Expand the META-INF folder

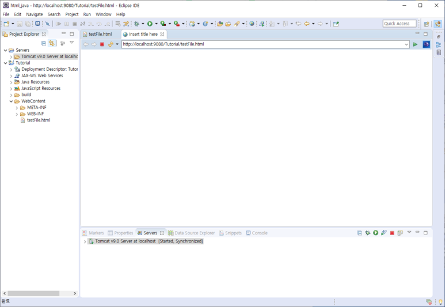tap(17, 108)
